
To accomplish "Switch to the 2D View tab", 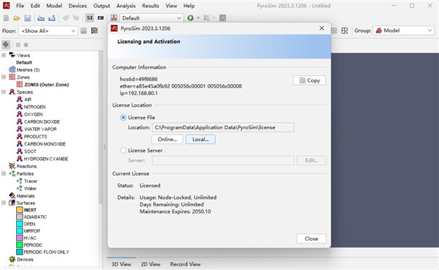I will (x=151, y=264).
